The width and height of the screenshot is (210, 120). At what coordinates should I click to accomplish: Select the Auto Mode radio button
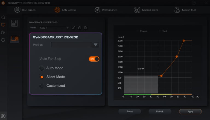[x=42, y=68]
